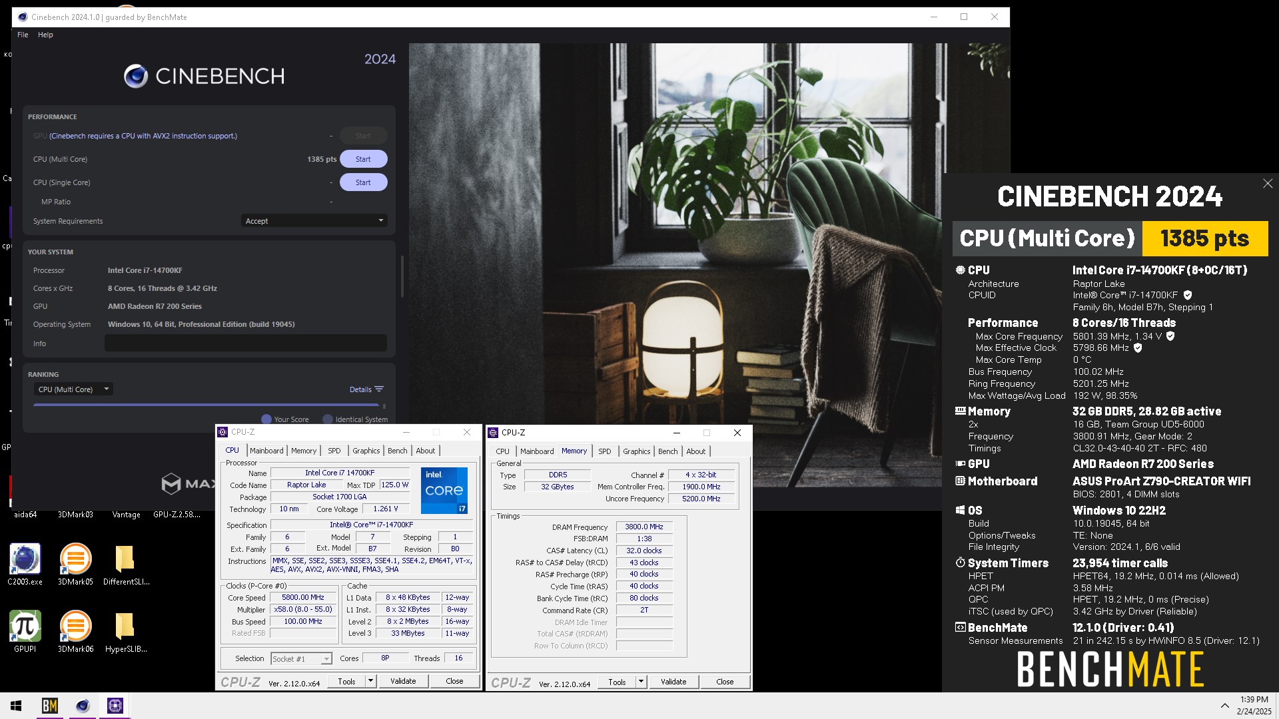Open the aida64 desktop icon
This screenshot has height=719, width=1279.
[x=25, y=514]
